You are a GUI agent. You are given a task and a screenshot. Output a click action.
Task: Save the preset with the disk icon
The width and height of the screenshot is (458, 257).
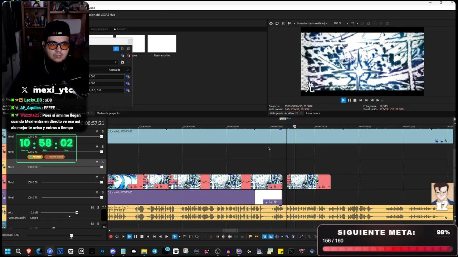coord(122,62)
